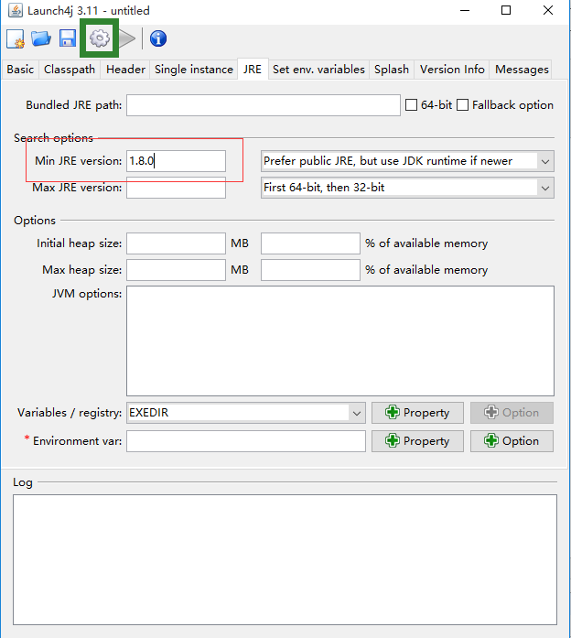Click Max heap size percent of memory field
The image size is (571, 638).
pyautogui.click(x=310, y=270)
